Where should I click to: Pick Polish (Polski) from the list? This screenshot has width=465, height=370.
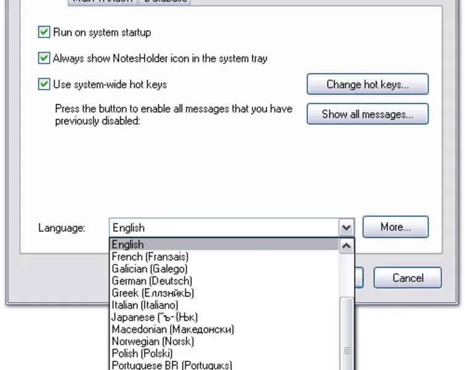coord(224,354)
